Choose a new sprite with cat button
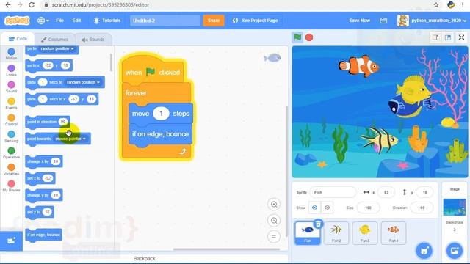The image size is (470, 264). [424, 251]
